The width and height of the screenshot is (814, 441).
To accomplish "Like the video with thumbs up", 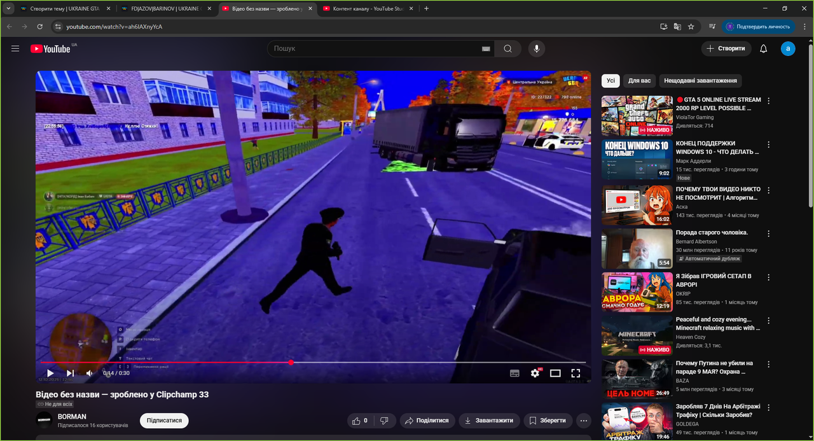I will tap(360, 421).
